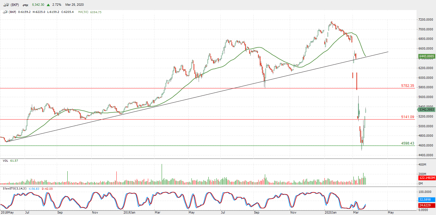Image resolution: width=436 pixels, height=215 pixels.
Task: Click the 4400.0000 price axis label
Action: click(x=426, y=155)
